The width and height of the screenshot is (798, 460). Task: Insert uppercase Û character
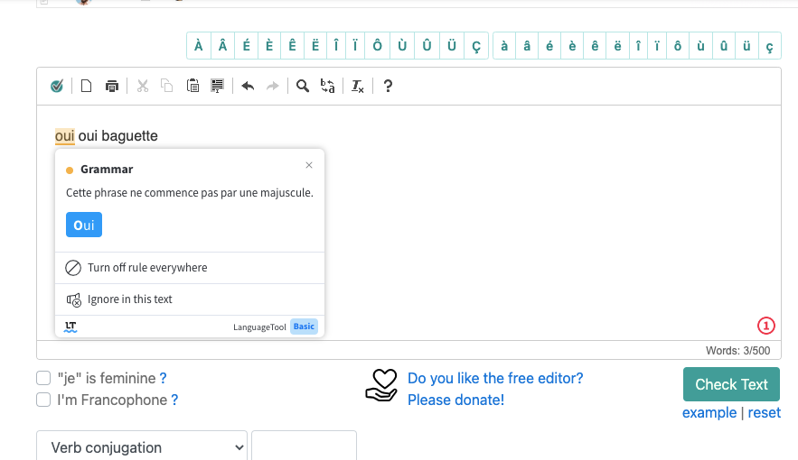point(427,46)
